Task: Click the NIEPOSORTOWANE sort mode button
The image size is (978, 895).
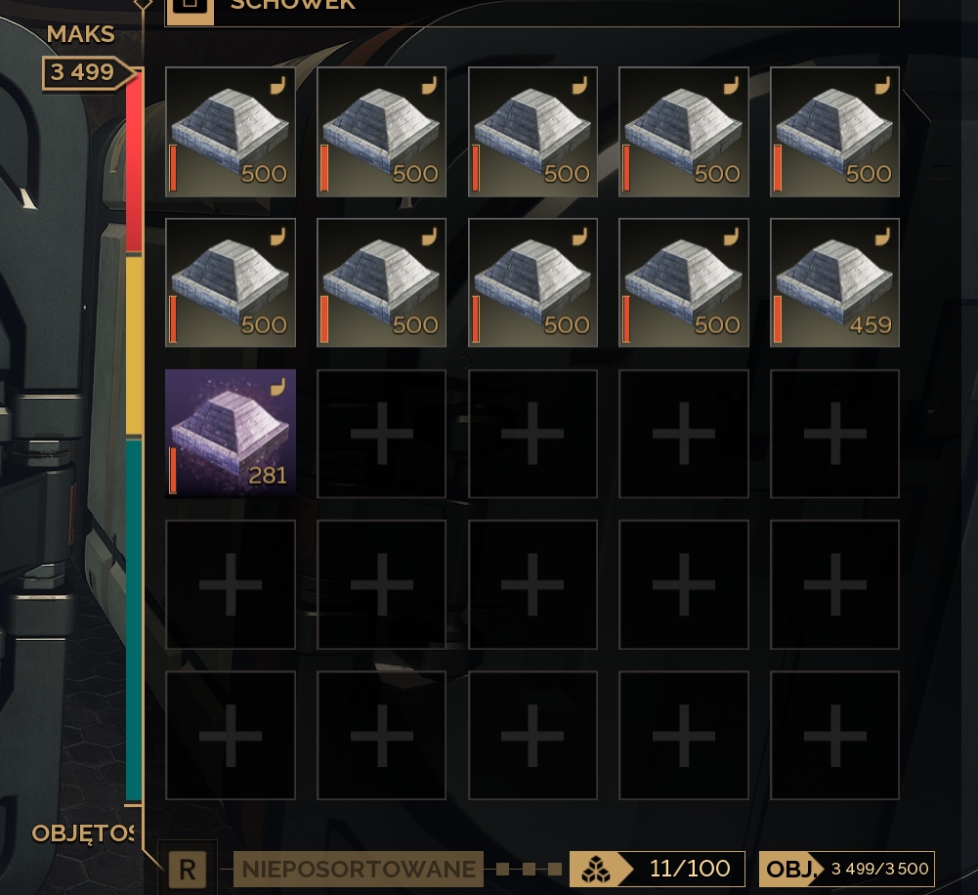Action: [x=359, y=869]
